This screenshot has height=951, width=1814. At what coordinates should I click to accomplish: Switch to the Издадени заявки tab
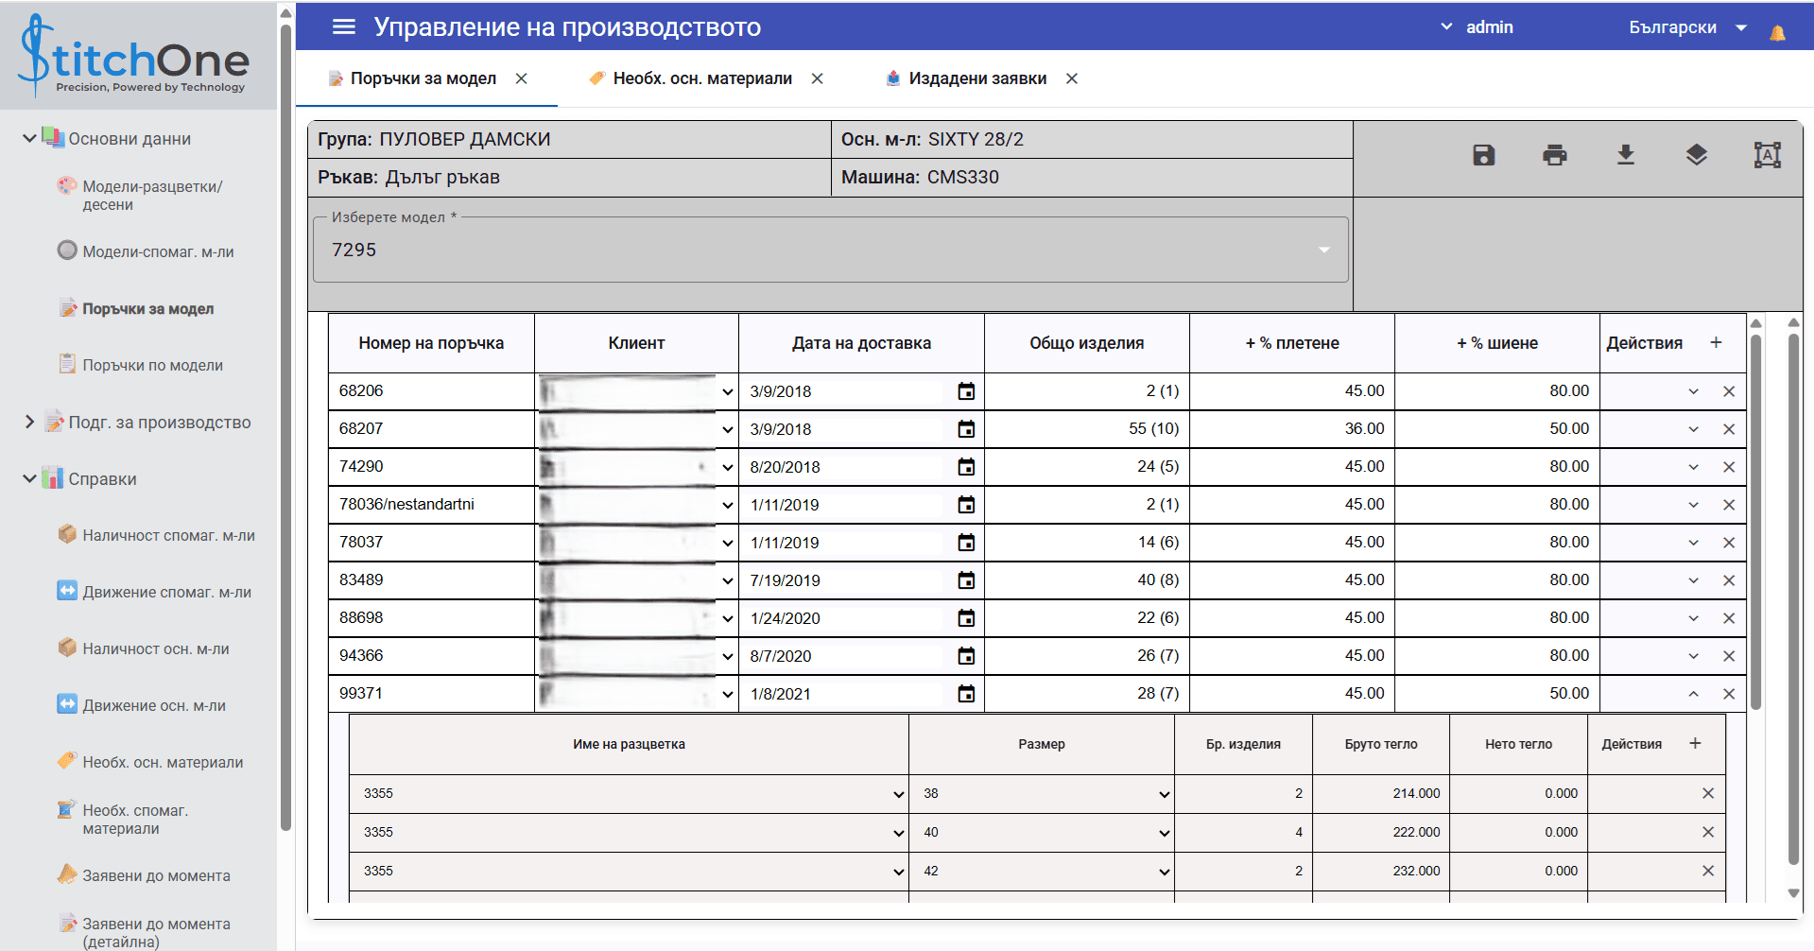click(976, 78)
